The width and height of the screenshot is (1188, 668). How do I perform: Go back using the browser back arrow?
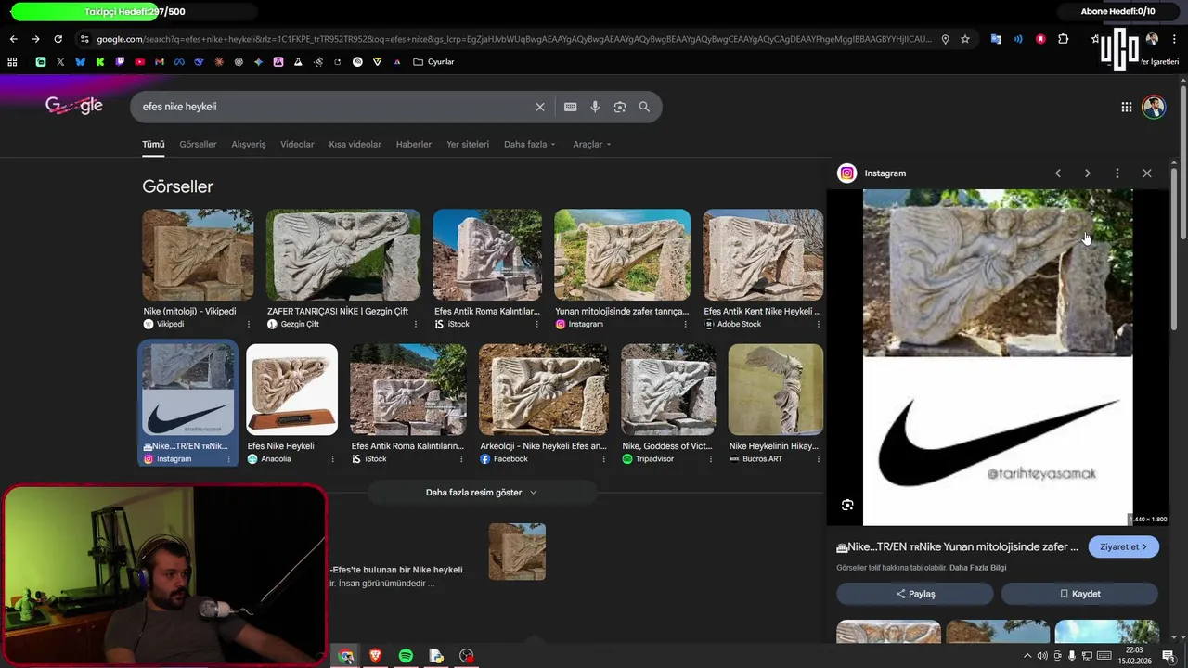[13, 39]
